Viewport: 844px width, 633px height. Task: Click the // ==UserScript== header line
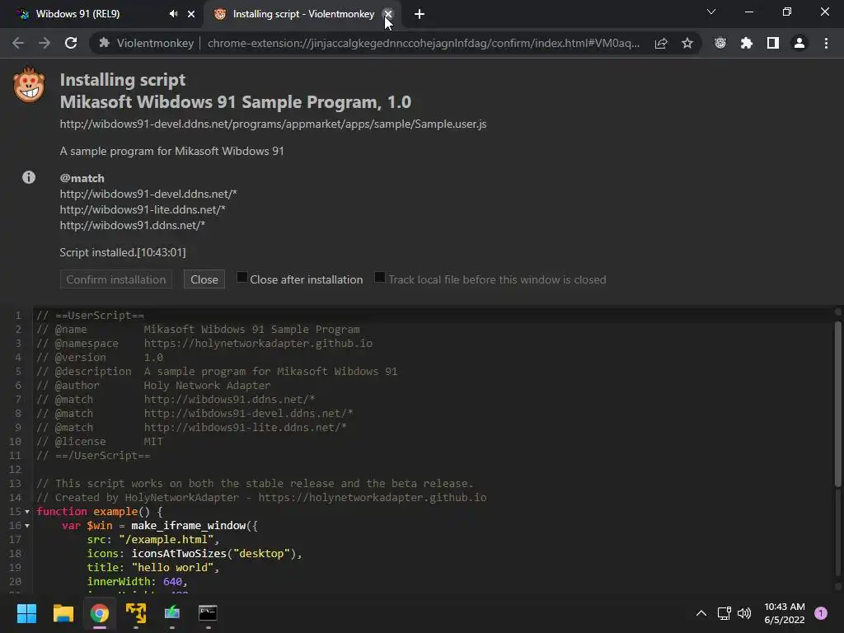(x=91, y=316)
